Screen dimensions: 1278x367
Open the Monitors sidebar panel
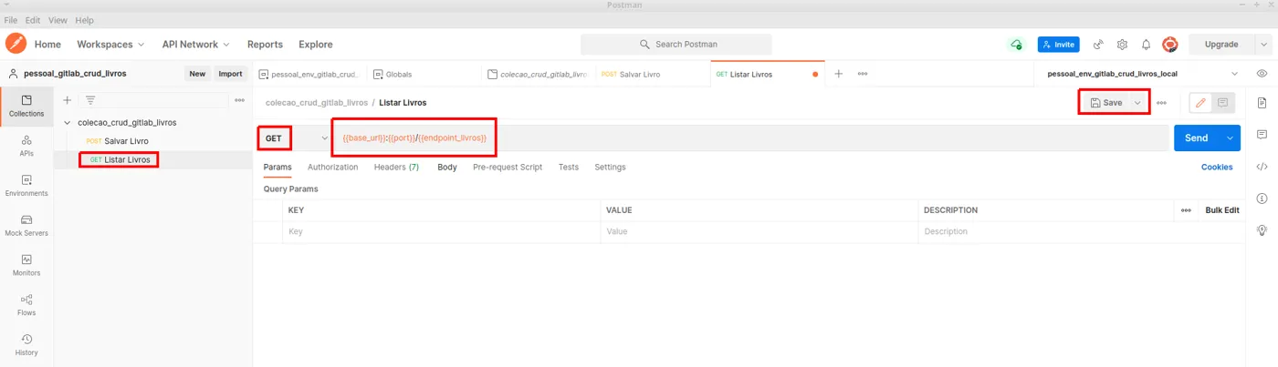(x=26, y=265)
